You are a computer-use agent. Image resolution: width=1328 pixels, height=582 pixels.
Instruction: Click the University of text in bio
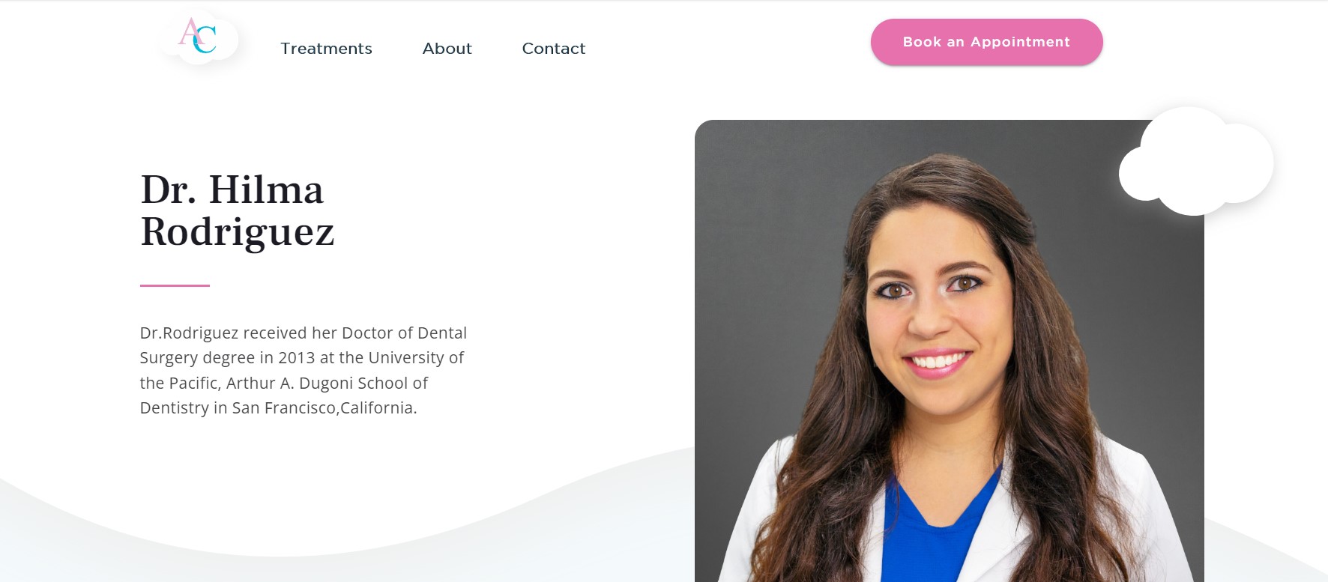point(416,358)
